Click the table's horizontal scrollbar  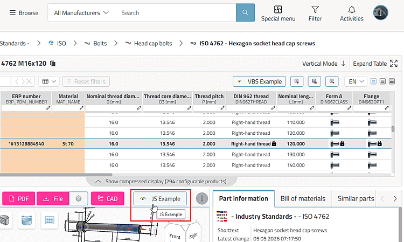[x=56, y=175]
